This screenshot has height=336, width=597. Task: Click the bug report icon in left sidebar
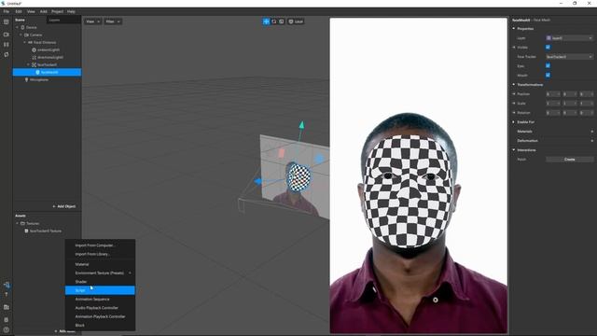tap(7, 319)
